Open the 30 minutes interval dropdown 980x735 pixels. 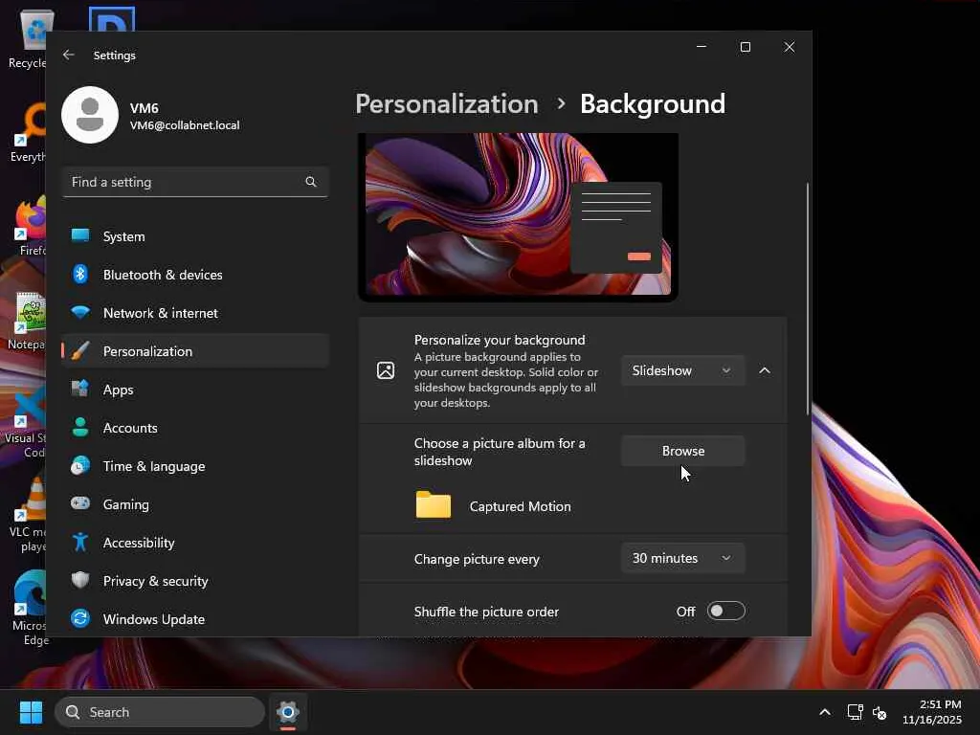(x=682, y=558)
